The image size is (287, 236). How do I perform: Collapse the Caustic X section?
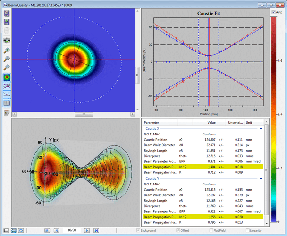[261, 129]
